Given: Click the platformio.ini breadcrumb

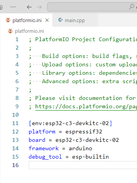Looking at the screenshot, I should [x=29, y=31].
